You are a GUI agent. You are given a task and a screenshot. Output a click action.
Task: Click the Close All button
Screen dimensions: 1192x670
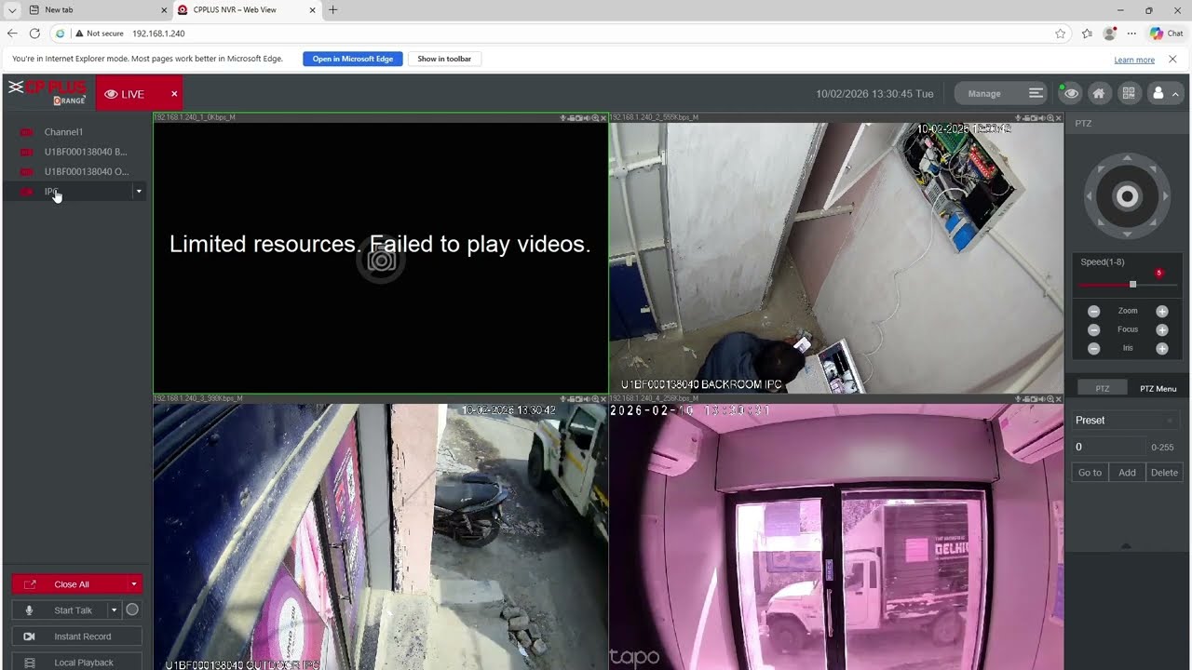pos(71,584)
